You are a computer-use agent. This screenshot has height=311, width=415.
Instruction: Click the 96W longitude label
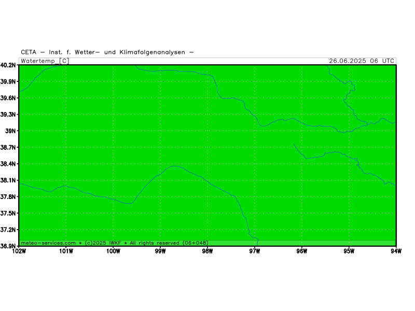click(302, 251)
